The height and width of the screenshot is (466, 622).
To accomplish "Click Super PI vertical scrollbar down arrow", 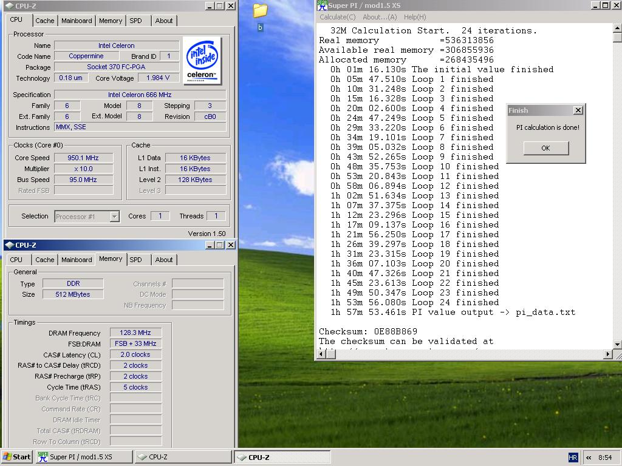I will [x=617, y=345].
